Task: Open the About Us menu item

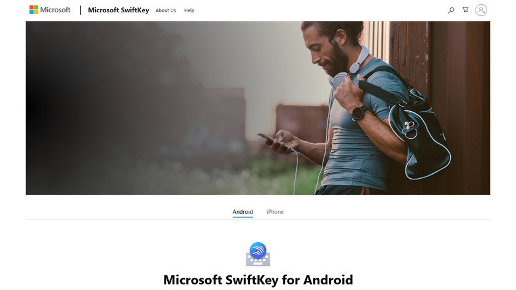Action: pyautogui.click(x=165, y=10)
